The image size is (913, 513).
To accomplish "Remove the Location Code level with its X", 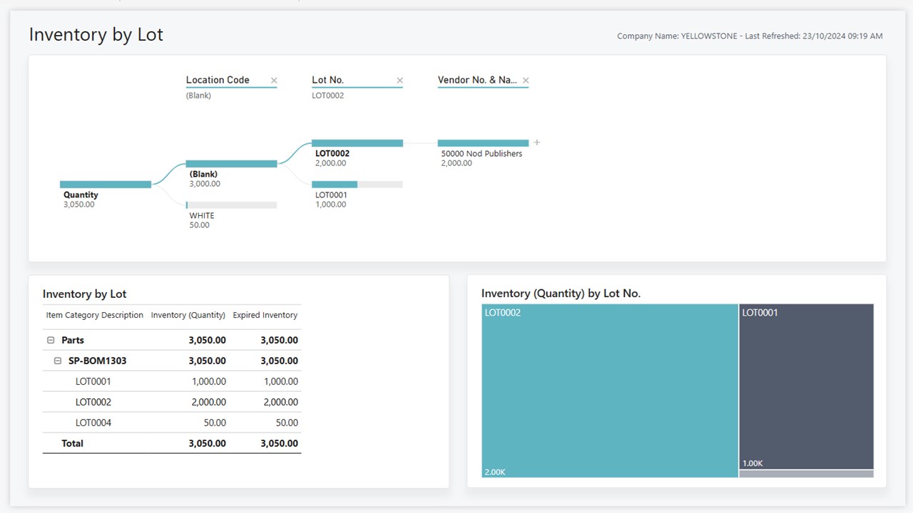I will [x=274, y=81].
